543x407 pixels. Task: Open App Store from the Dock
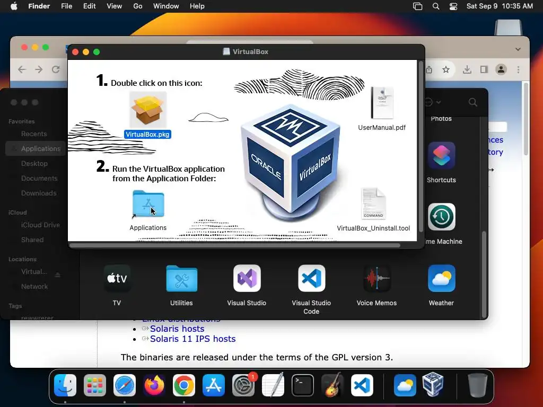point(214,385)
